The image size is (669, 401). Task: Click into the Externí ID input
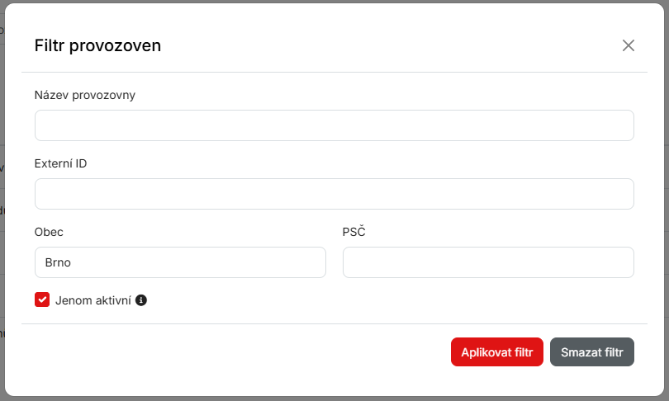(x=334, y=194)
